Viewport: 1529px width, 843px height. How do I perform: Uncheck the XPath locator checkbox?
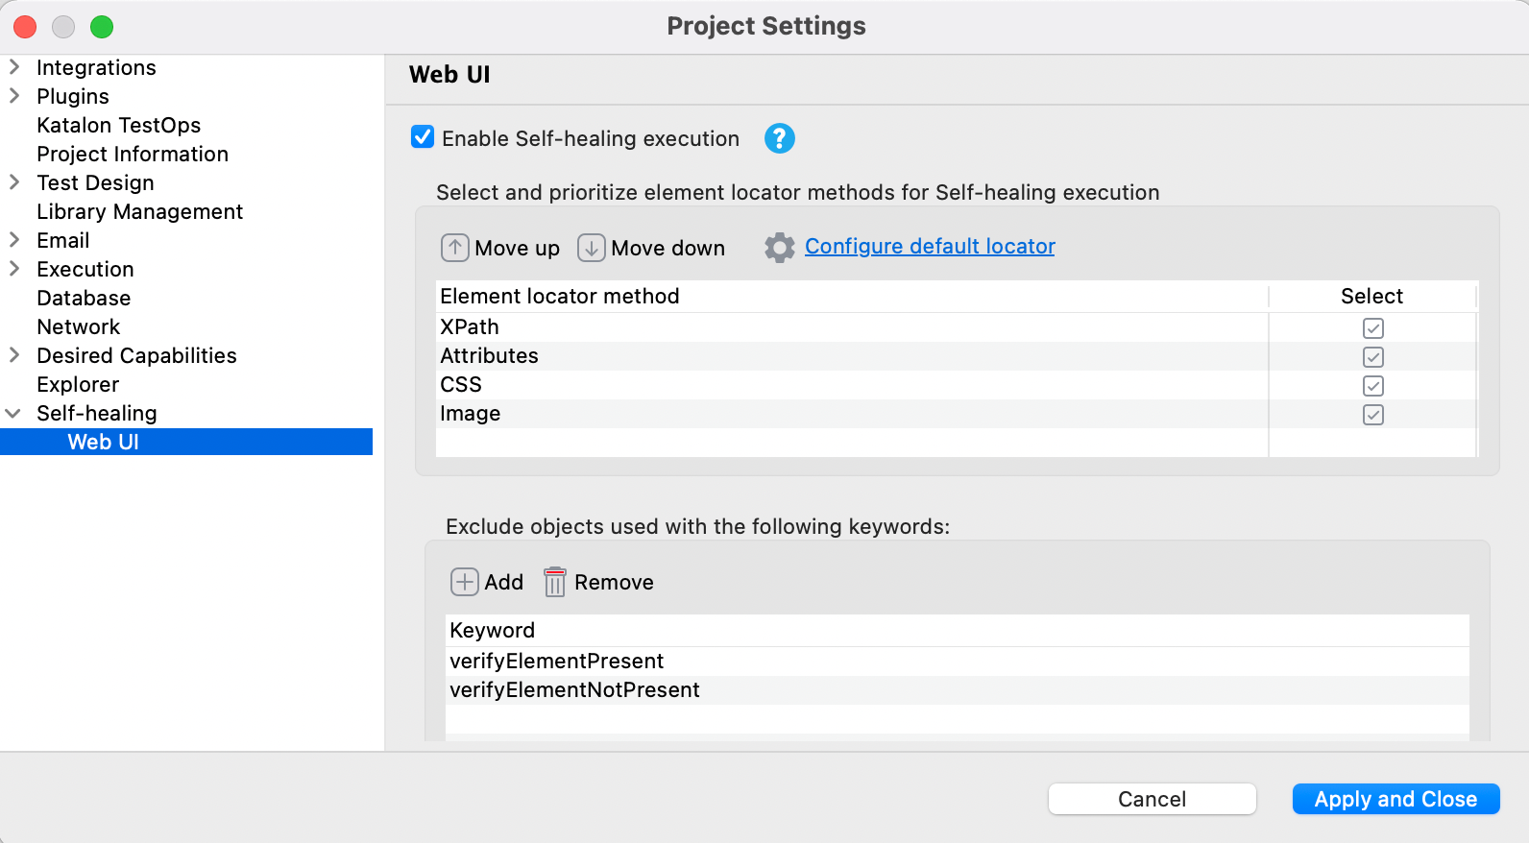pyautogui.click(x=1373, y=328)
